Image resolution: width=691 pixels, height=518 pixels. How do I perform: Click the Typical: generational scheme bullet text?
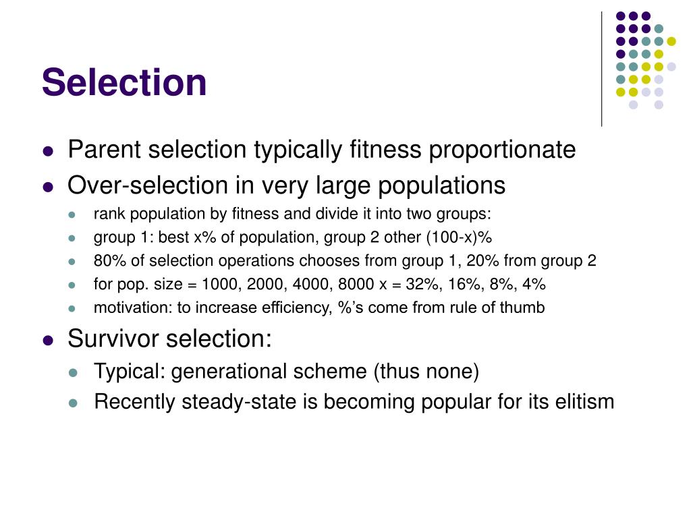click(286, 372)
